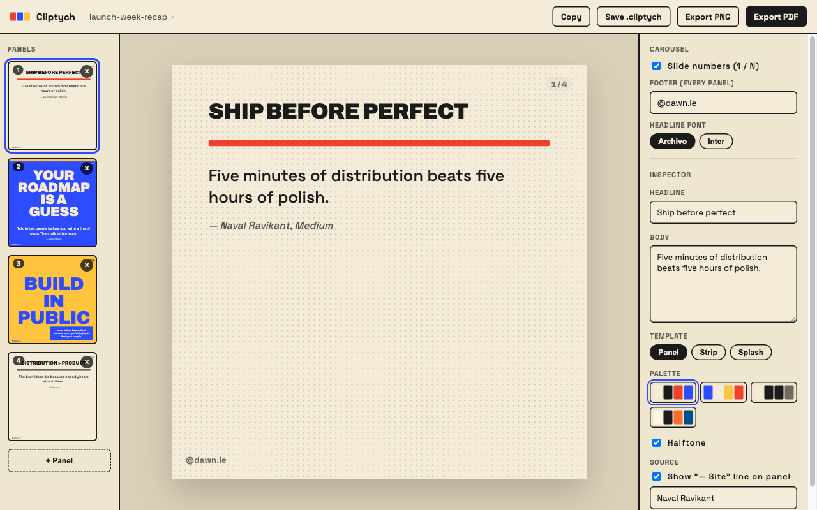Click the footer field containing @dawn.le
Viewport: 817px width, 510px height.
[x=723, y=103]
